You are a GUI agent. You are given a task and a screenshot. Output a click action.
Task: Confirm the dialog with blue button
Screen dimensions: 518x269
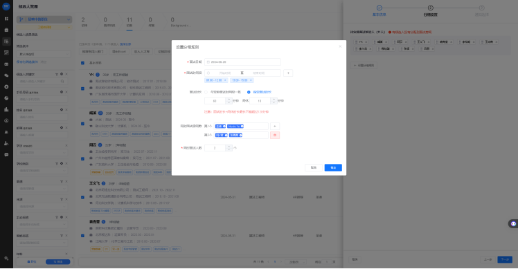pos(333,167)
